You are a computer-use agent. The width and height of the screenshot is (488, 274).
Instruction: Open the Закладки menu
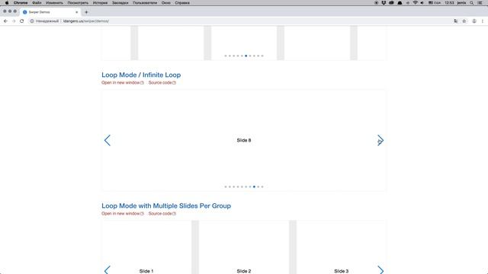click(x=120, y=3)
